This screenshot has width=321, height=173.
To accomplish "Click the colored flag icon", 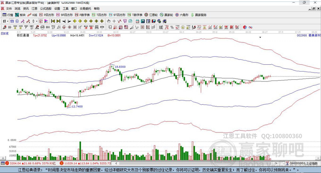I will (46, 21).
